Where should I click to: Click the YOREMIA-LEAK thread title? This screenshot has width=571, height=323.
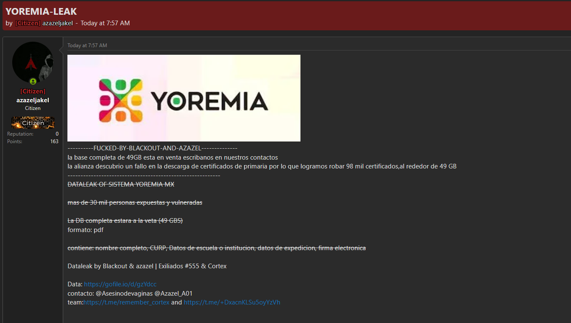click(41, 12)
